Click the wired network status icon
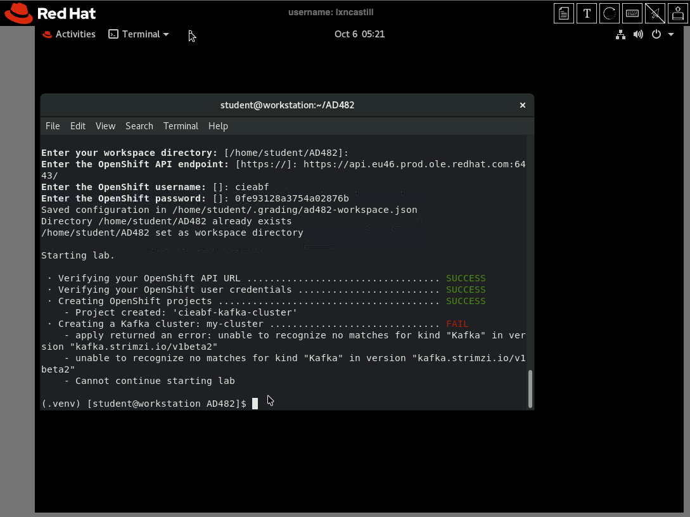690x517 pixels. pyautogui.click(x=620, y=34)
